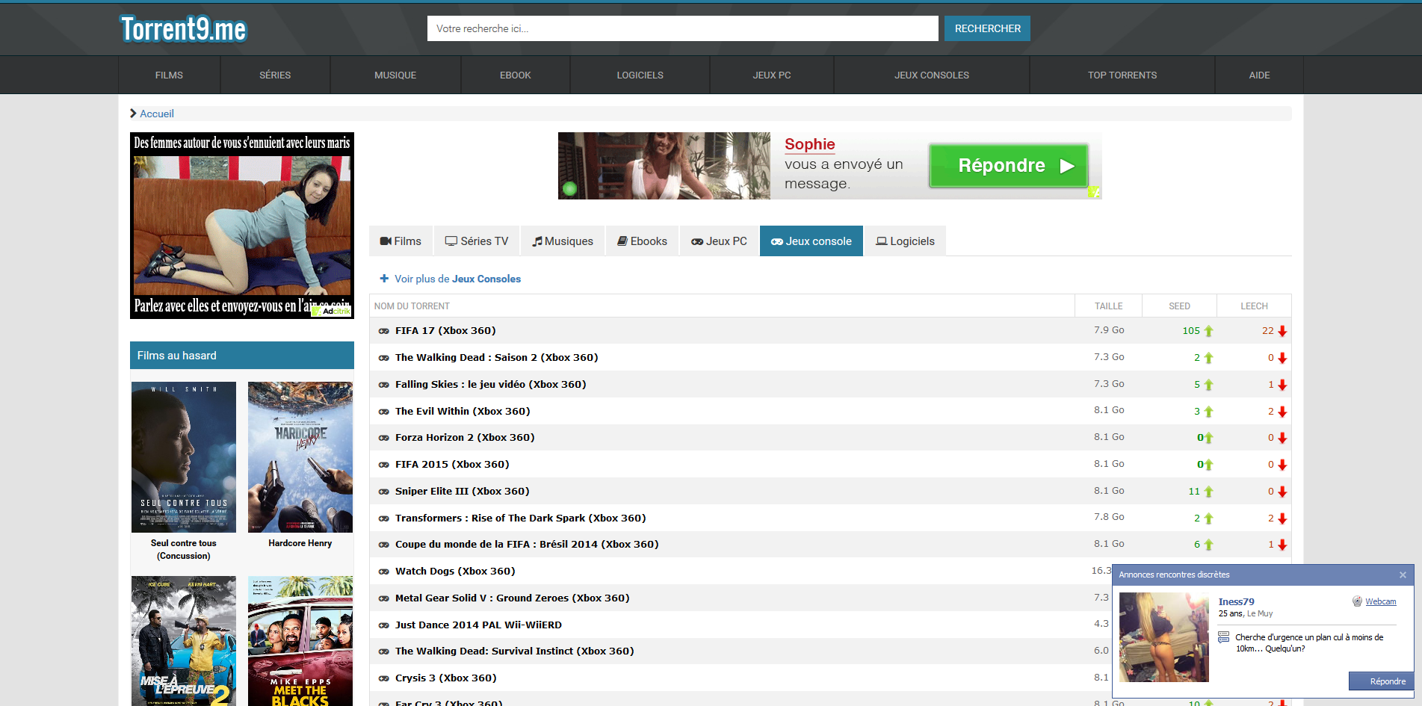Click the Répondre button in popup
This screenshot has height=706, width=1422.
(x=1381, y=681)
